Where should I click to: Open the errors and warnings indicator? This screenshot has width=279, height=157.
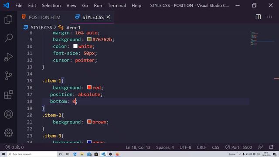[x=14, y=147]
